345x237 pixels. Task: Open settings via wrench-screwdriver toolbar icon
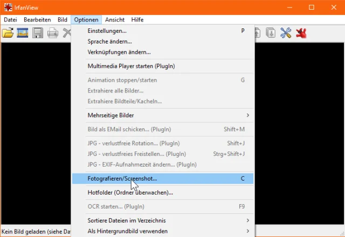286,33
